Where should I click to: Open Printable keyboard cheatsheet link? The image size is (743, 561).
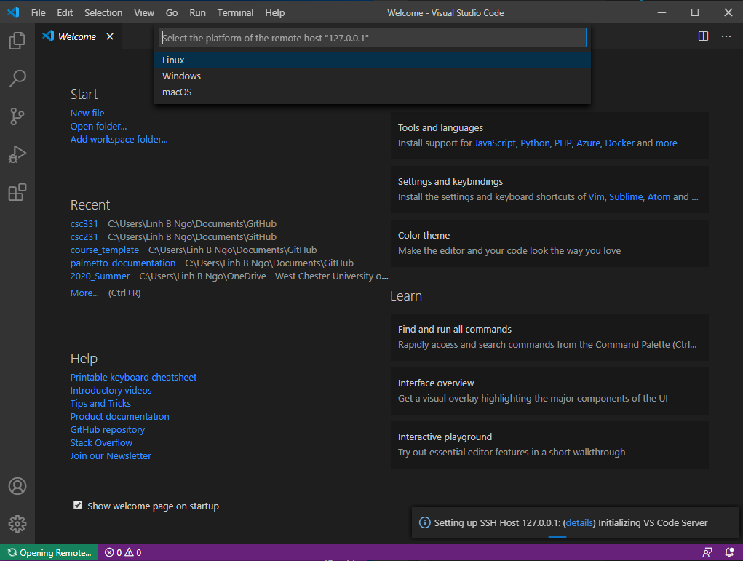(133, 377)
